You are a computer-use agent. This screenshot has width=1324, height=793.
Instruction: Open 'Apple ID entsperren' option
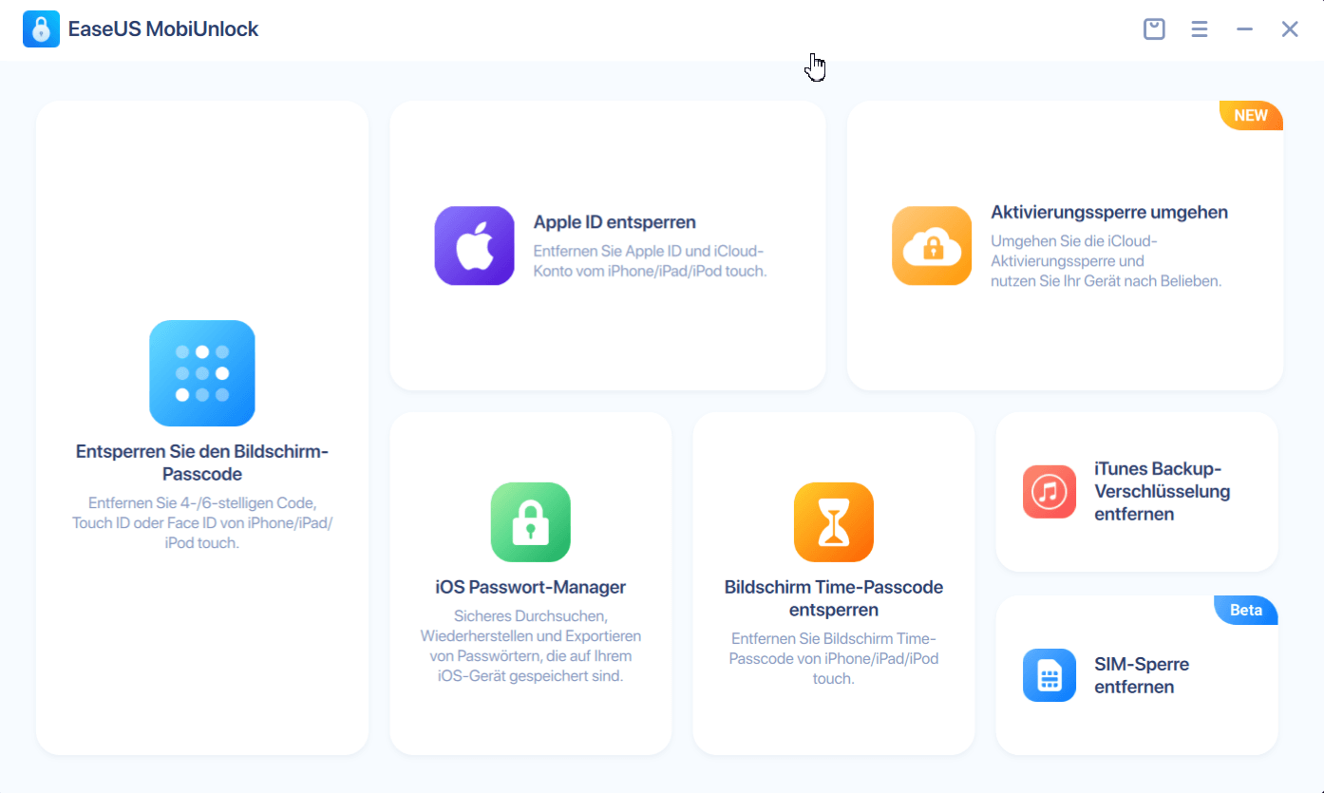[x=615, y=222]
